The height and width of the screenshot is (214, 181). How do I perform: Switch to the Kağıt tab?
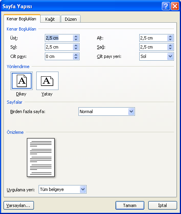pyautogui.click(x=50, y=19)
